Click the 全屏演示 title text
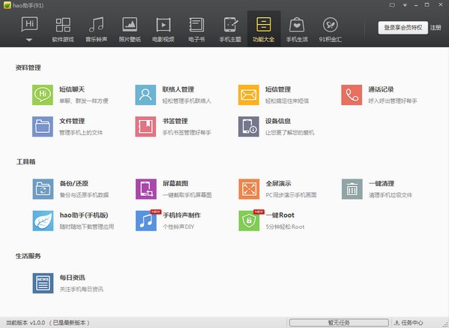449x328 pixels. point(278,183)
